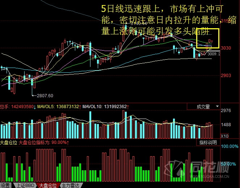Select the MAVOL10 volume average label
This screenshot has height=188, width=240.
coord(105,107)
